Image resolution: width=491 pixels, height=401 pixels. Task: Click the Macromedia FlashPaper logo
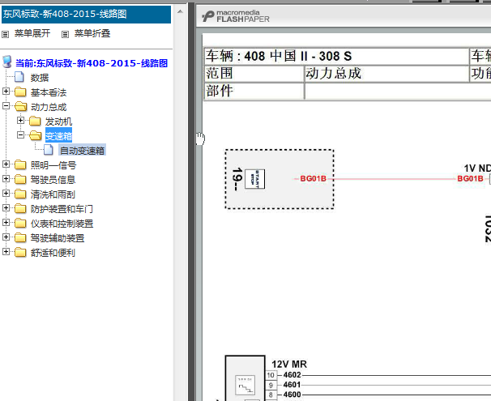[x=236, y=16]
